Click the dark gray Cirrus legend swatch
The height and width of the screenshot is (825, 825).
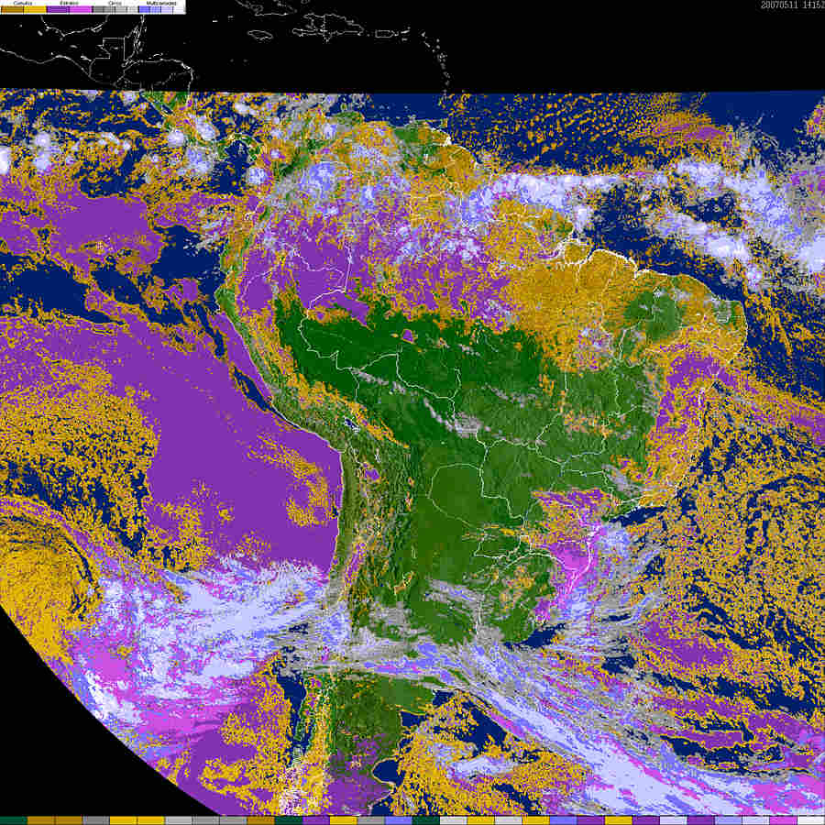point(98,9)
